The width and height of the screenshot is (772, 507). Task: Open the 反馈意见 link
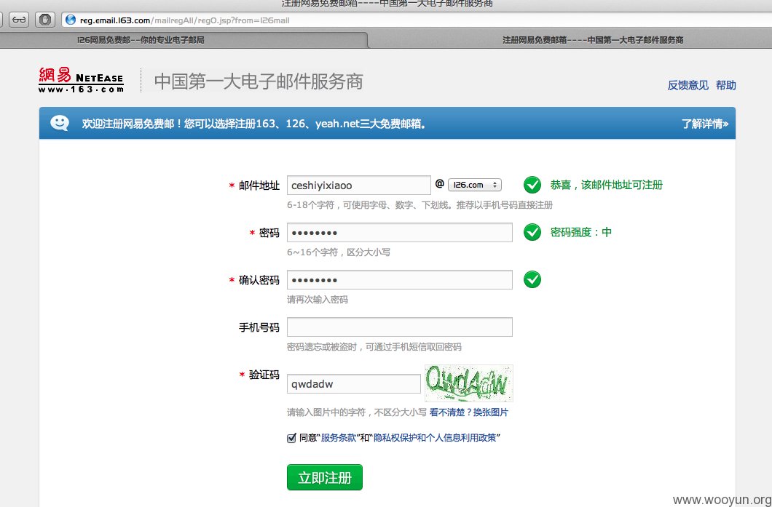click(688, 85)
